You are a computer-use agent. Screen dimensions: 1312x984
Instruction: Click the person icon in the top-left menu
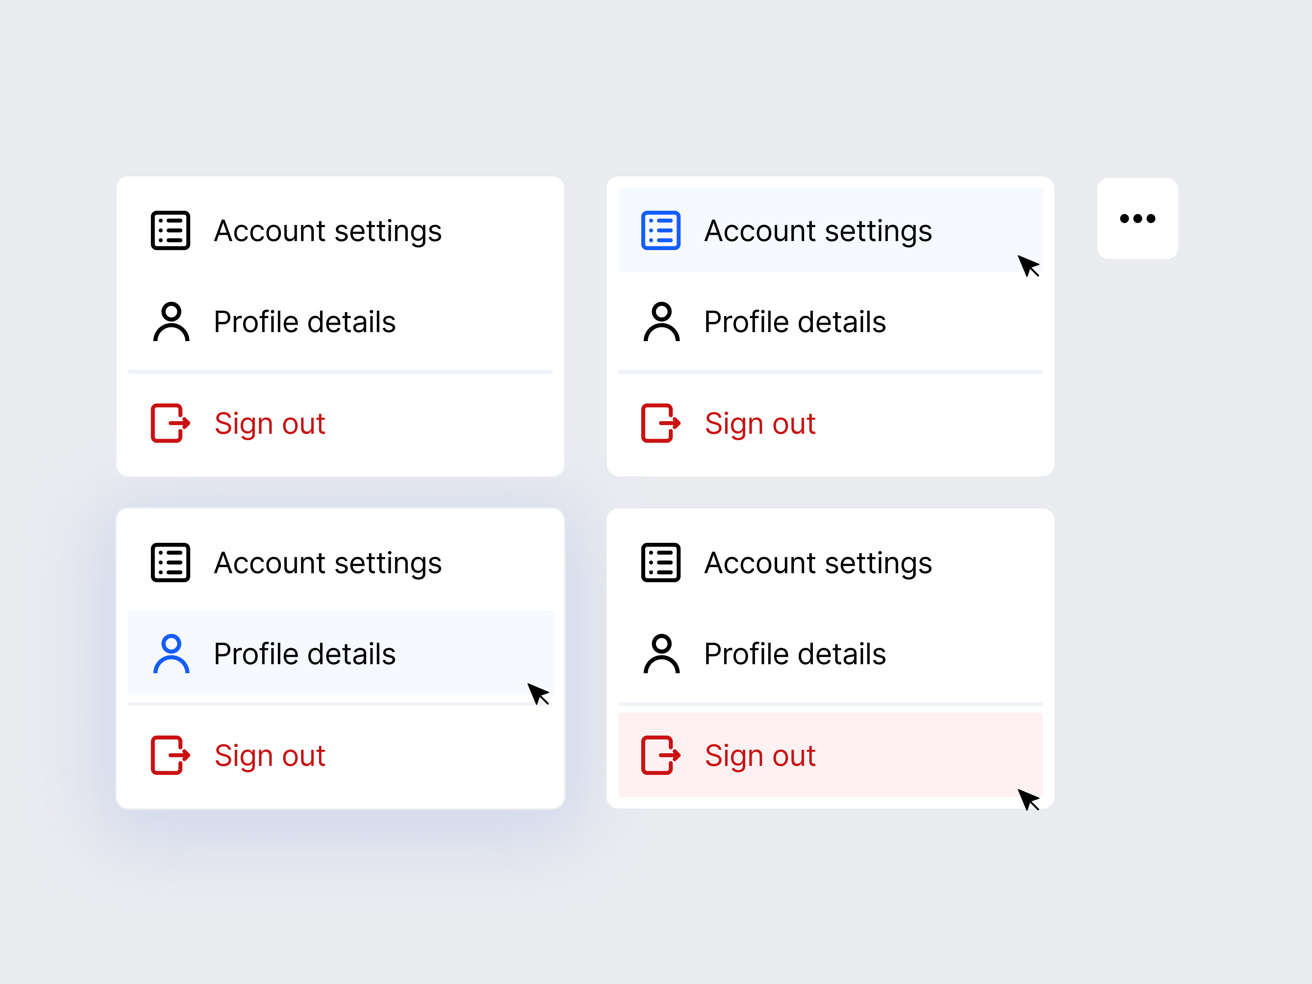click(171, 321)
